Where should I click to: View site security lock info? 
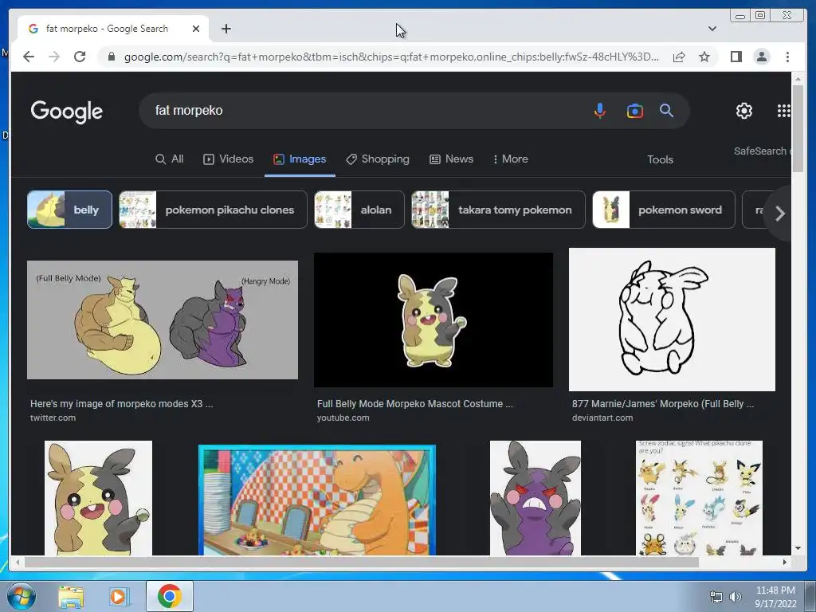(x=112, y=57)
